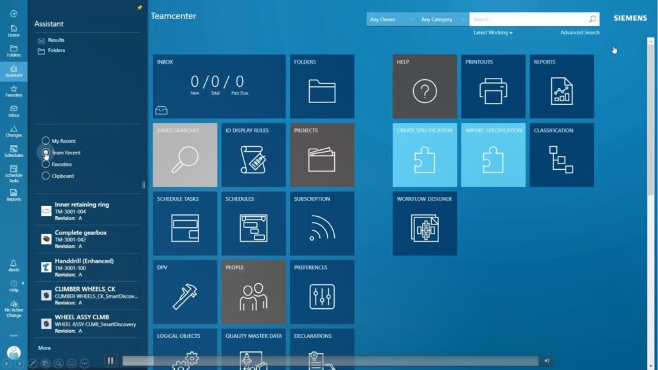Open the Projects tile
Screen dimensions: 658x370
click(322, 154)
